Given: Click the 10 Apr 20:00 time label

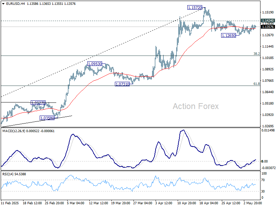Looking at the screenshot, I should [187, 203].
